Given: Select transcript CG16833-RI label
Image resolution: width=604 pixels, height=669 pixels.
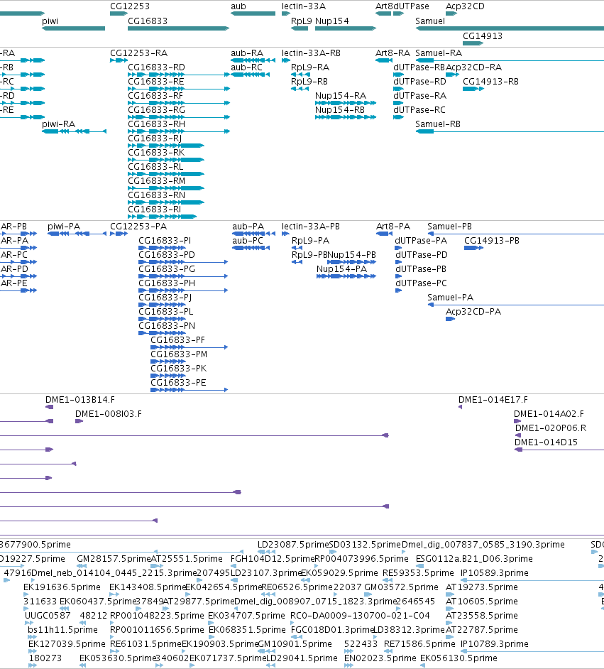Looking at the screenshot, I should coord(155,209).
